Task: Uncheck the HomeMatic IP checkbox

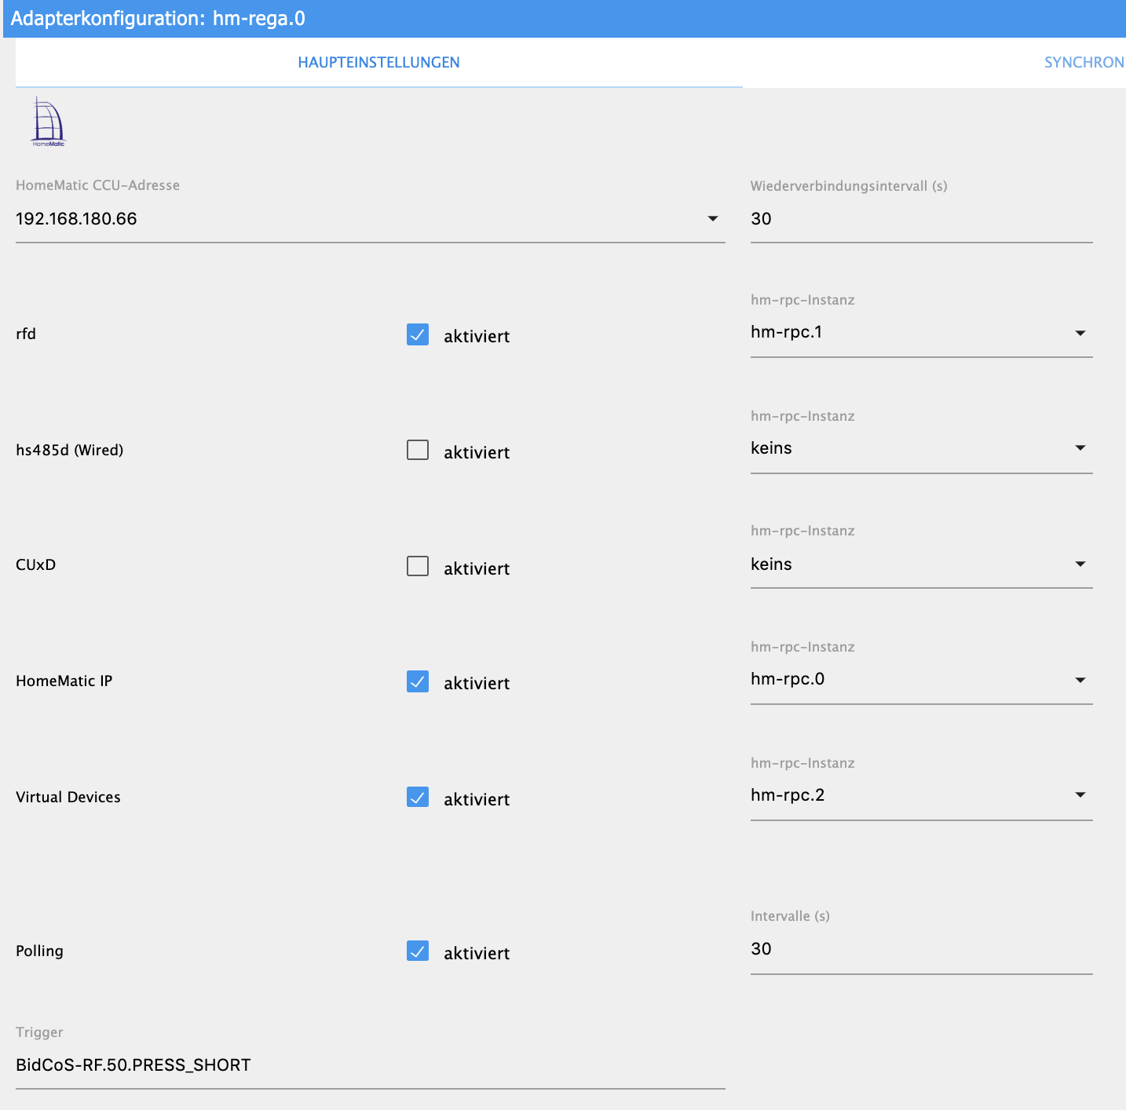Action: coord(418,681)
